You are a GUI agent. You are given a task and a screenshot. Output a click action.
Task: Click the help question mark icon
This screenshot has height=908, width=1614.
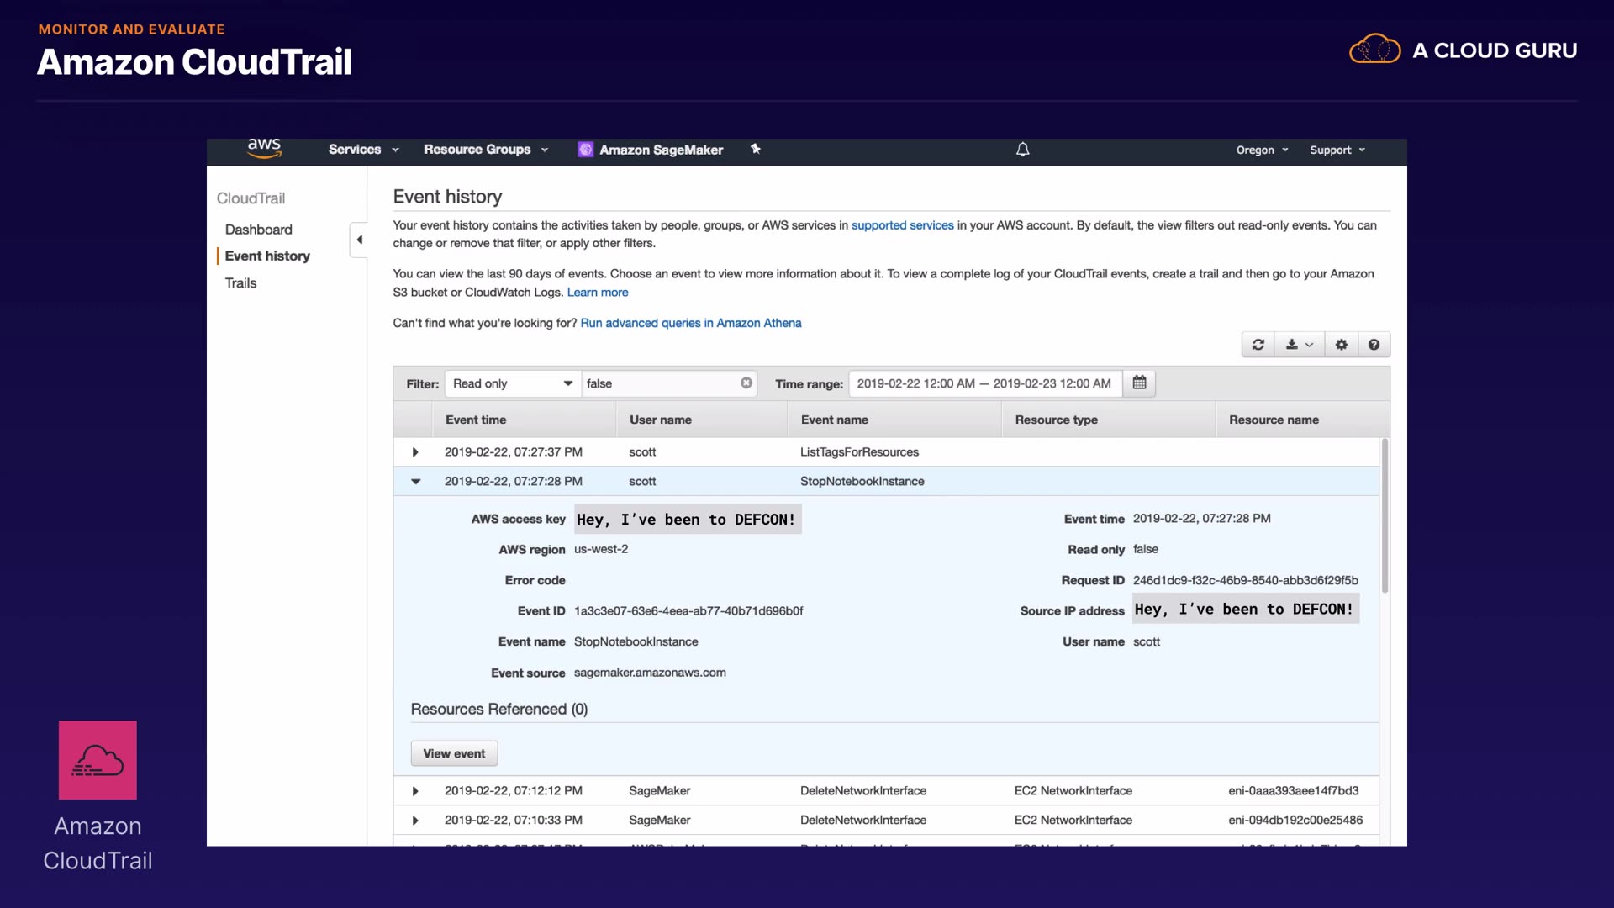[1374, 345]
